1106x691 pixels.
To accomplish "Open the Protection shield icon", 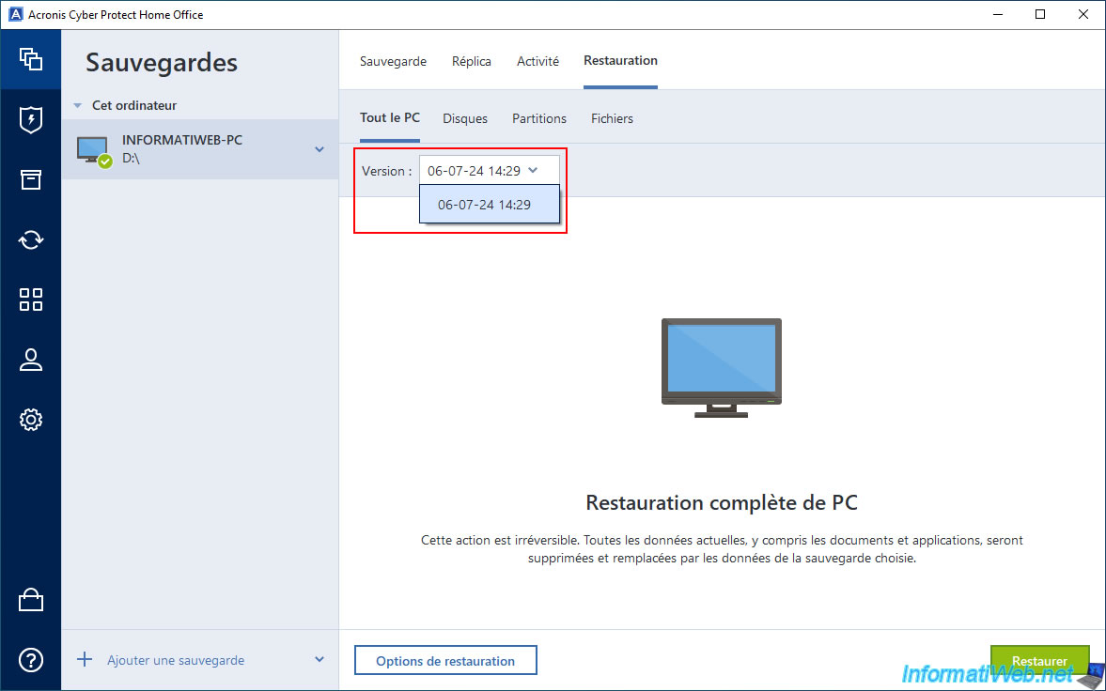I will pyautogui.click(x=31, y=119).
